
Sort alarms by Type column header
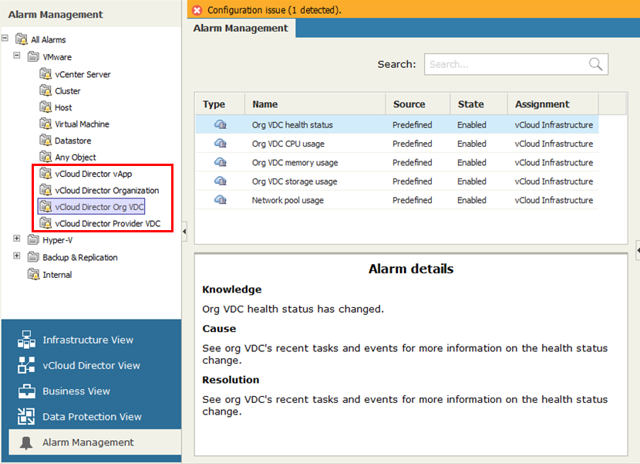[220, 104]
